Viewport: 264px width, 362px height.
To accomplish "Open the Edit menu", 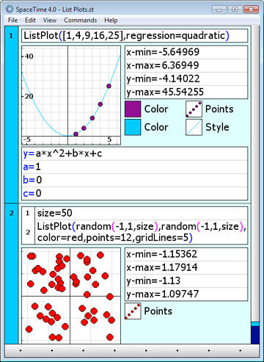I will (30, 20).
